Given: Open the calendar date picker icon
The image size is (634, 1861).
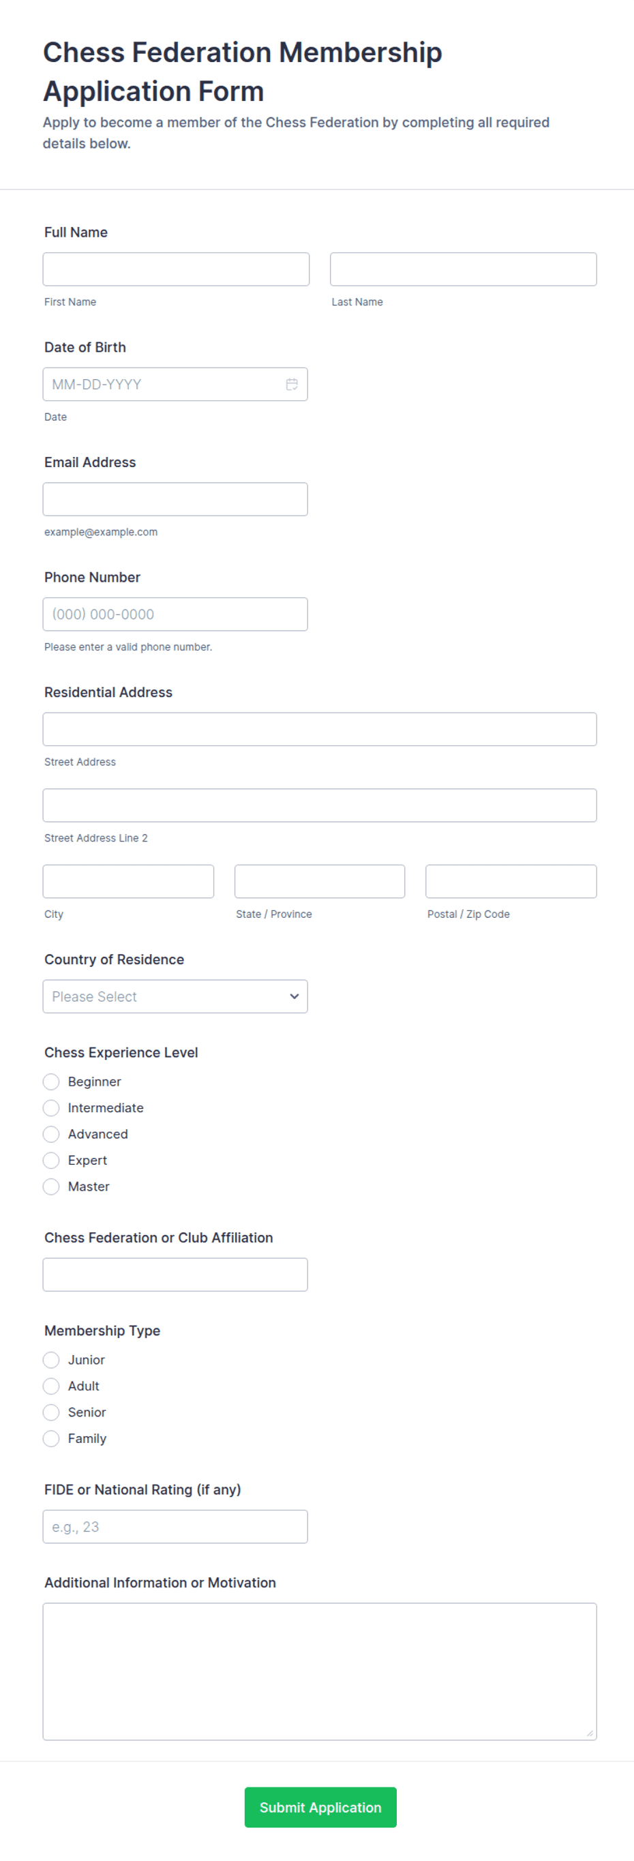Looking at the screenshot, I should tap(292, 385).
